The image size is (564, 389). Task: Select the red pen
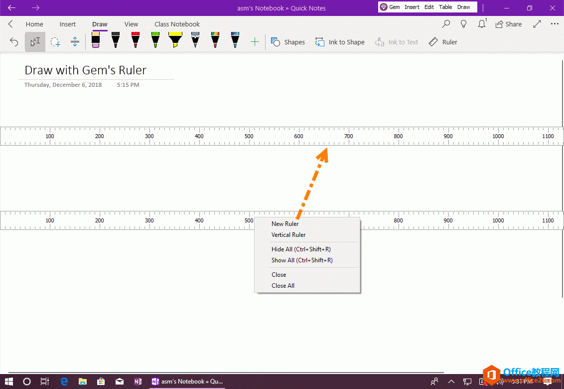tap(135, 40)
